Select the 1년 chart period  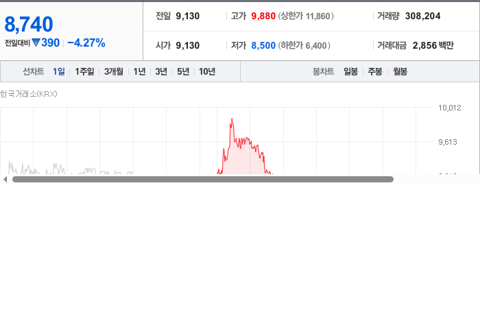pos(139,71)
